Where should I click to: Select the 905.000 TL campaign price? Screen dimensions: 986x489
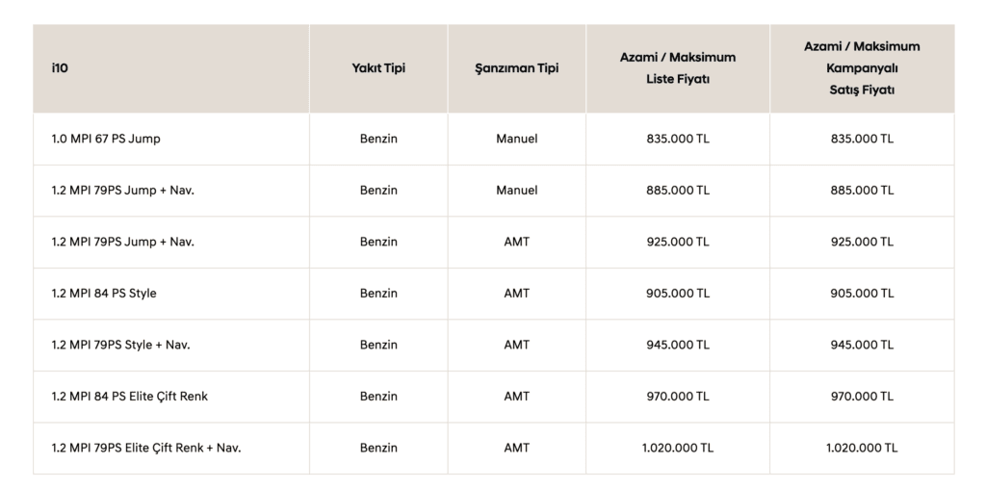coord(862,294)
